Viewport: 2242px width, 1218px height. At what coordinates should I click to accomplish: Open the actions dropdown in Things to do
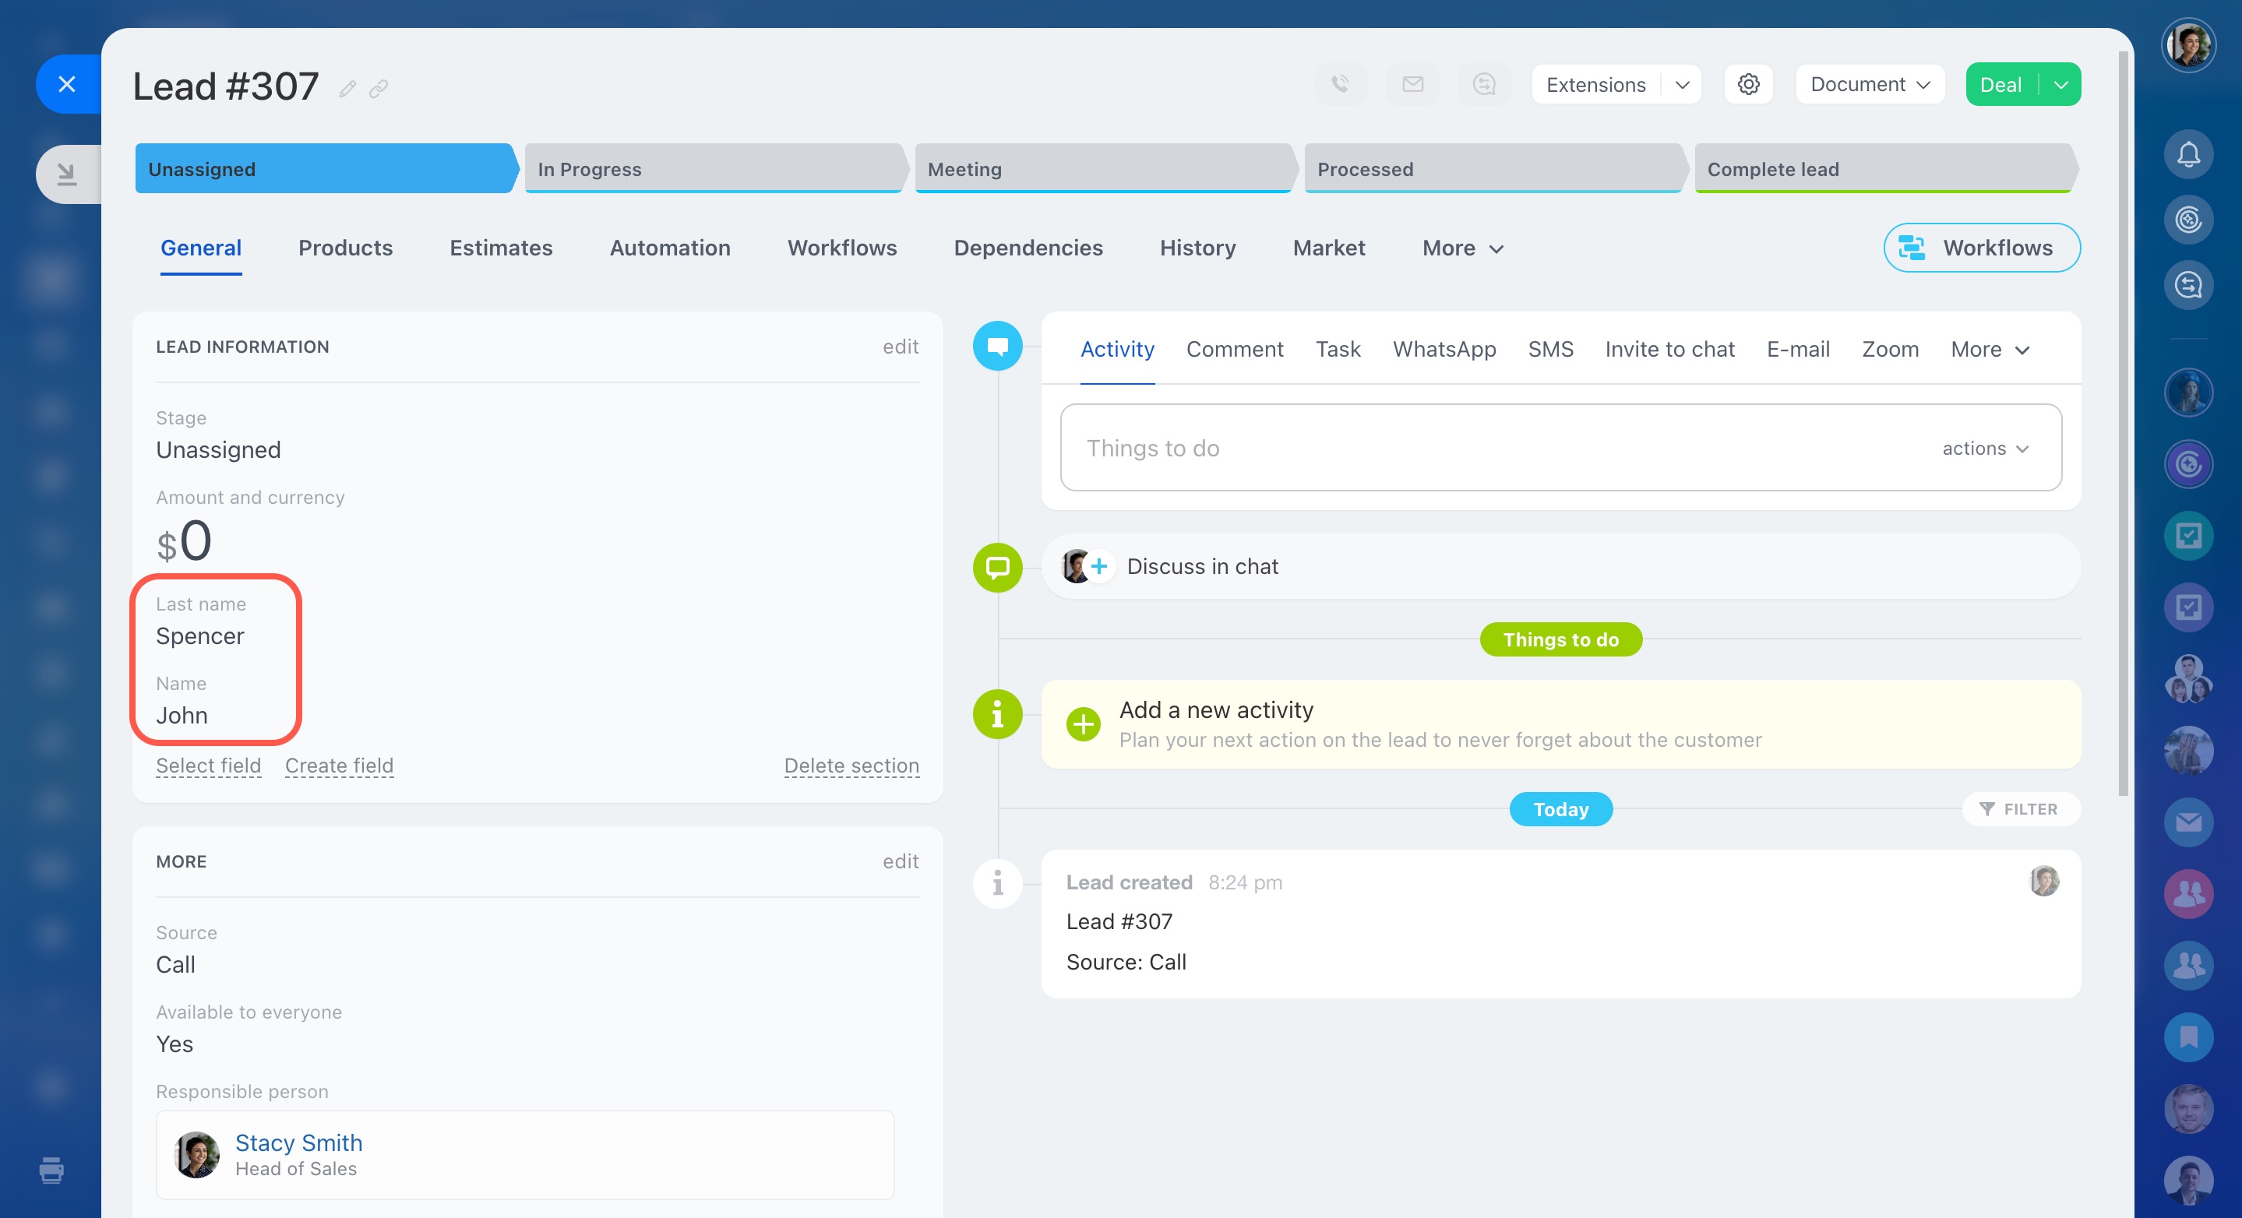coord(1985,448)
